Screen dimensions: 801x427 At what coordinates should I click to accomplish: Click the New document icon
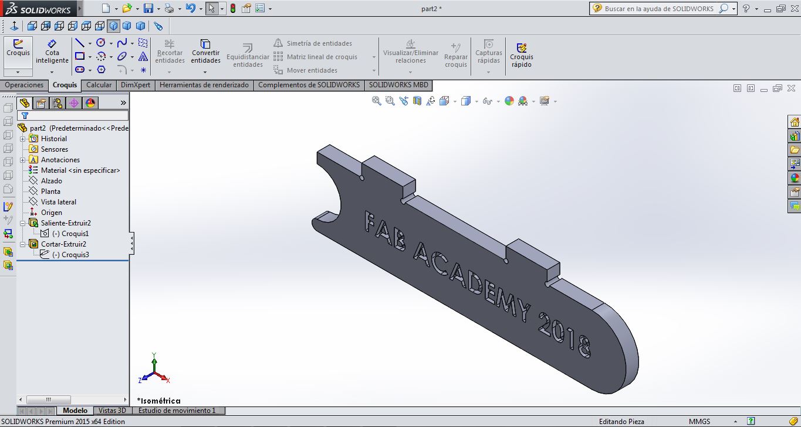point(106,9)
